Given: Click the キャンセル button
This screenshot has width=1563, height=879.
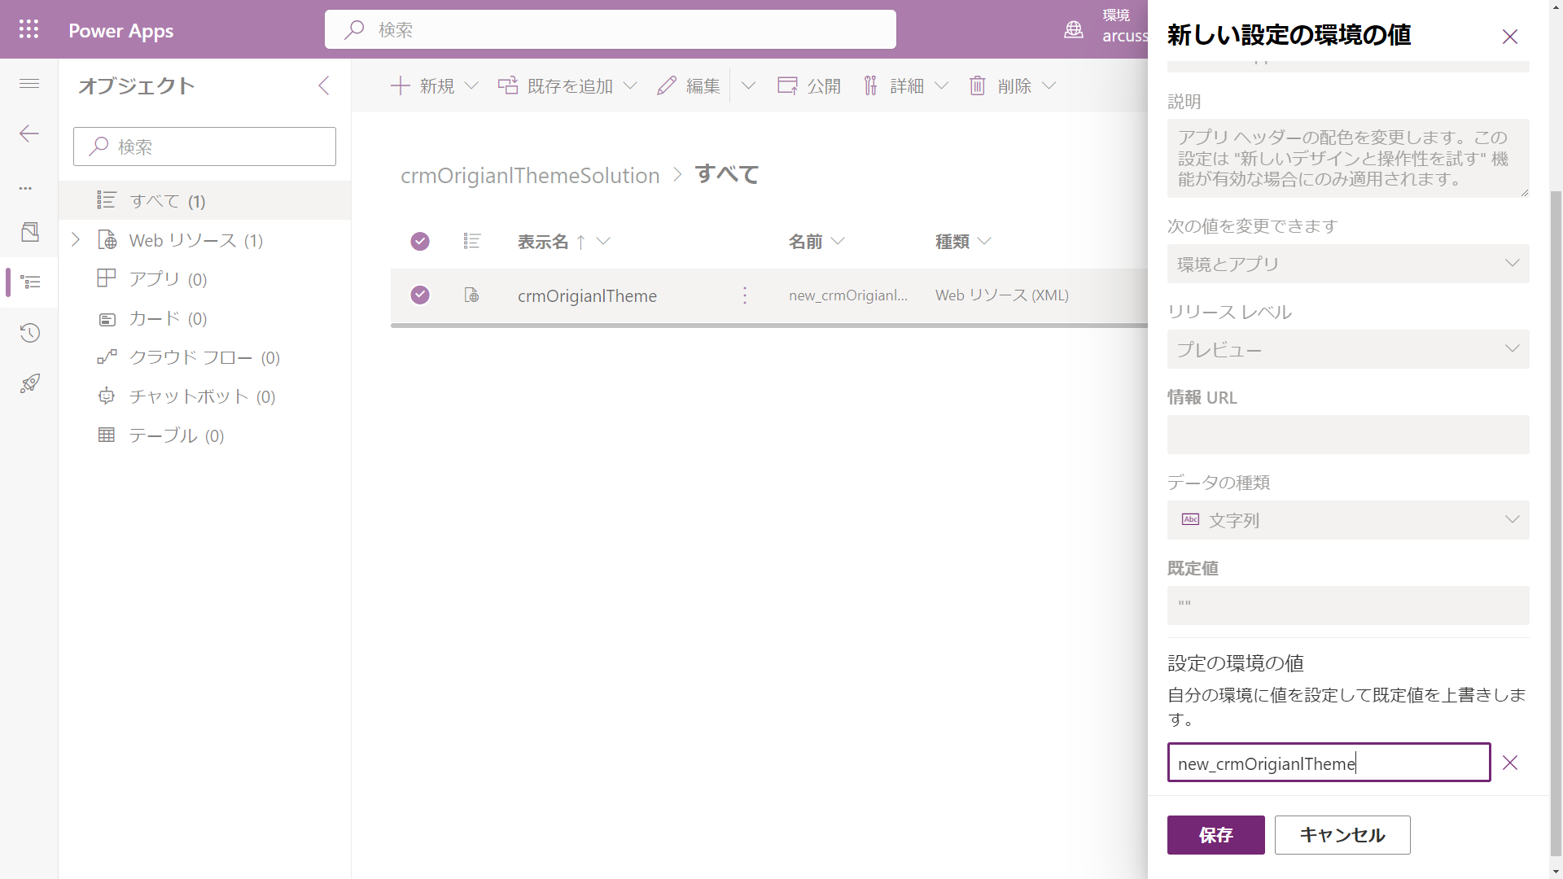Looking at the screenshot, I should click(1342, 835).
